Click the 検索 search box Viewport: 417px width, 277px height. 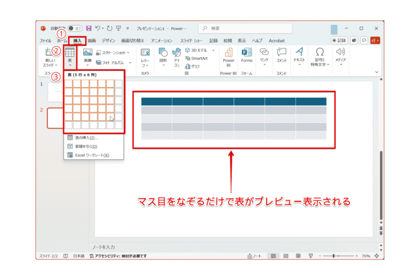(245, 28)
